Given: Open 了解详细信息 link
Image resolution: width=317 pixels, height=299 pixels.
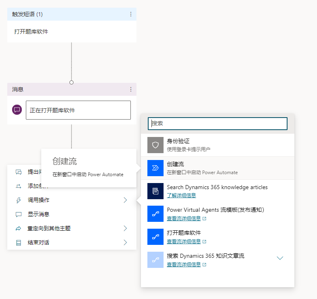Looking at the screenshot, I should 181,196.
